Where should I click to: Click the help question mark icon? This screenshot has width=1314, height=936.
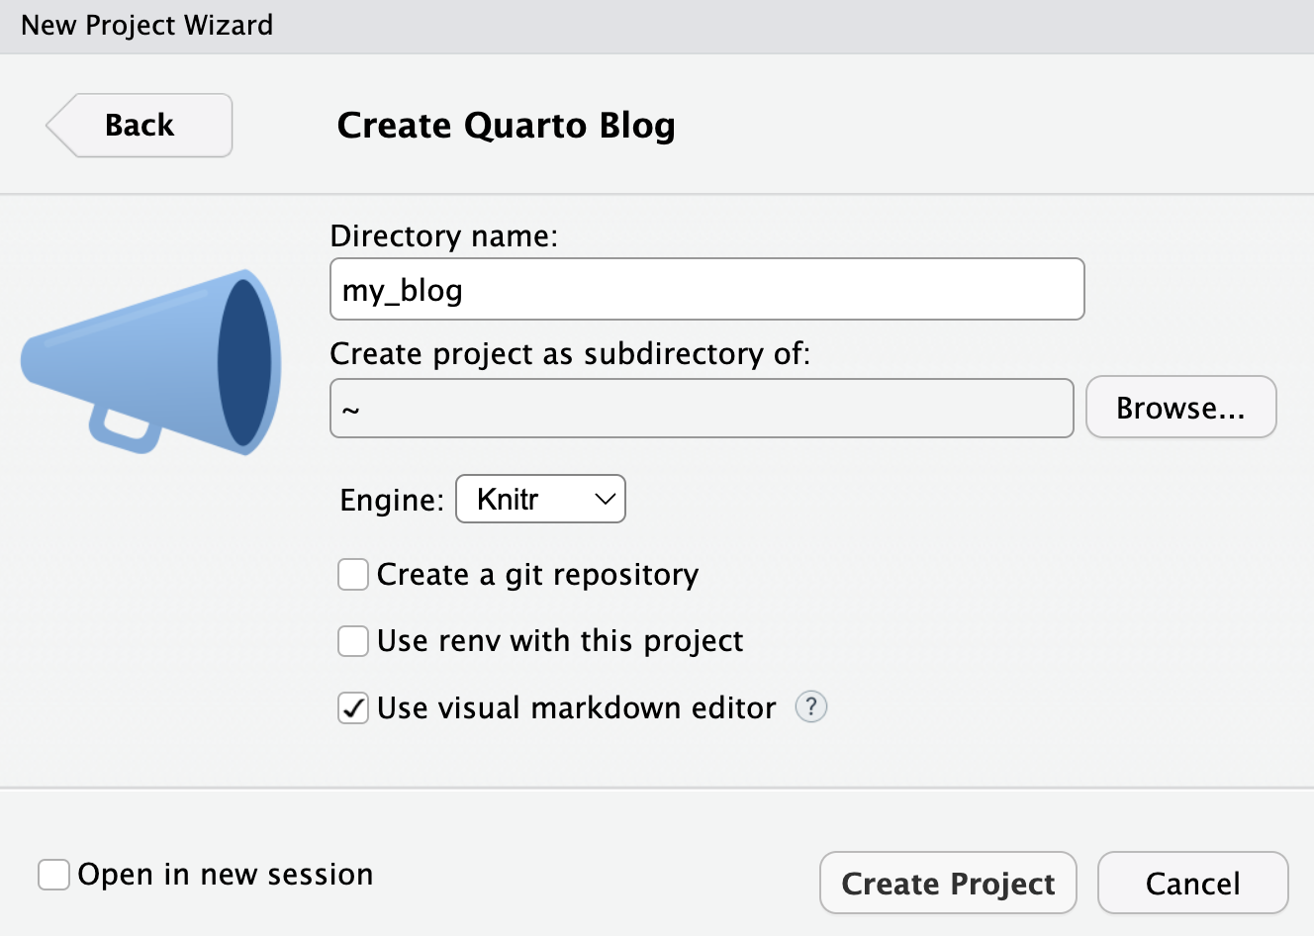(x=810, y=706)
